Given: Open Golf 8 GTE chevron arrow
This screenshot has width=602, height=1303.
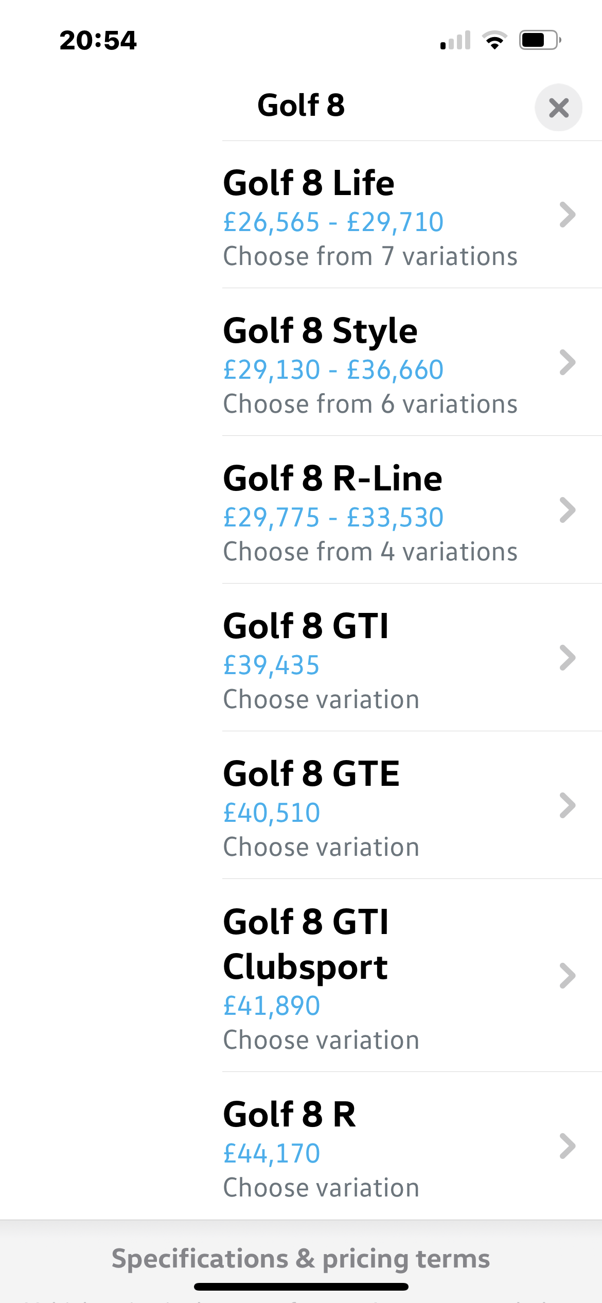Looking at the screenshot, I should [567, 805].
